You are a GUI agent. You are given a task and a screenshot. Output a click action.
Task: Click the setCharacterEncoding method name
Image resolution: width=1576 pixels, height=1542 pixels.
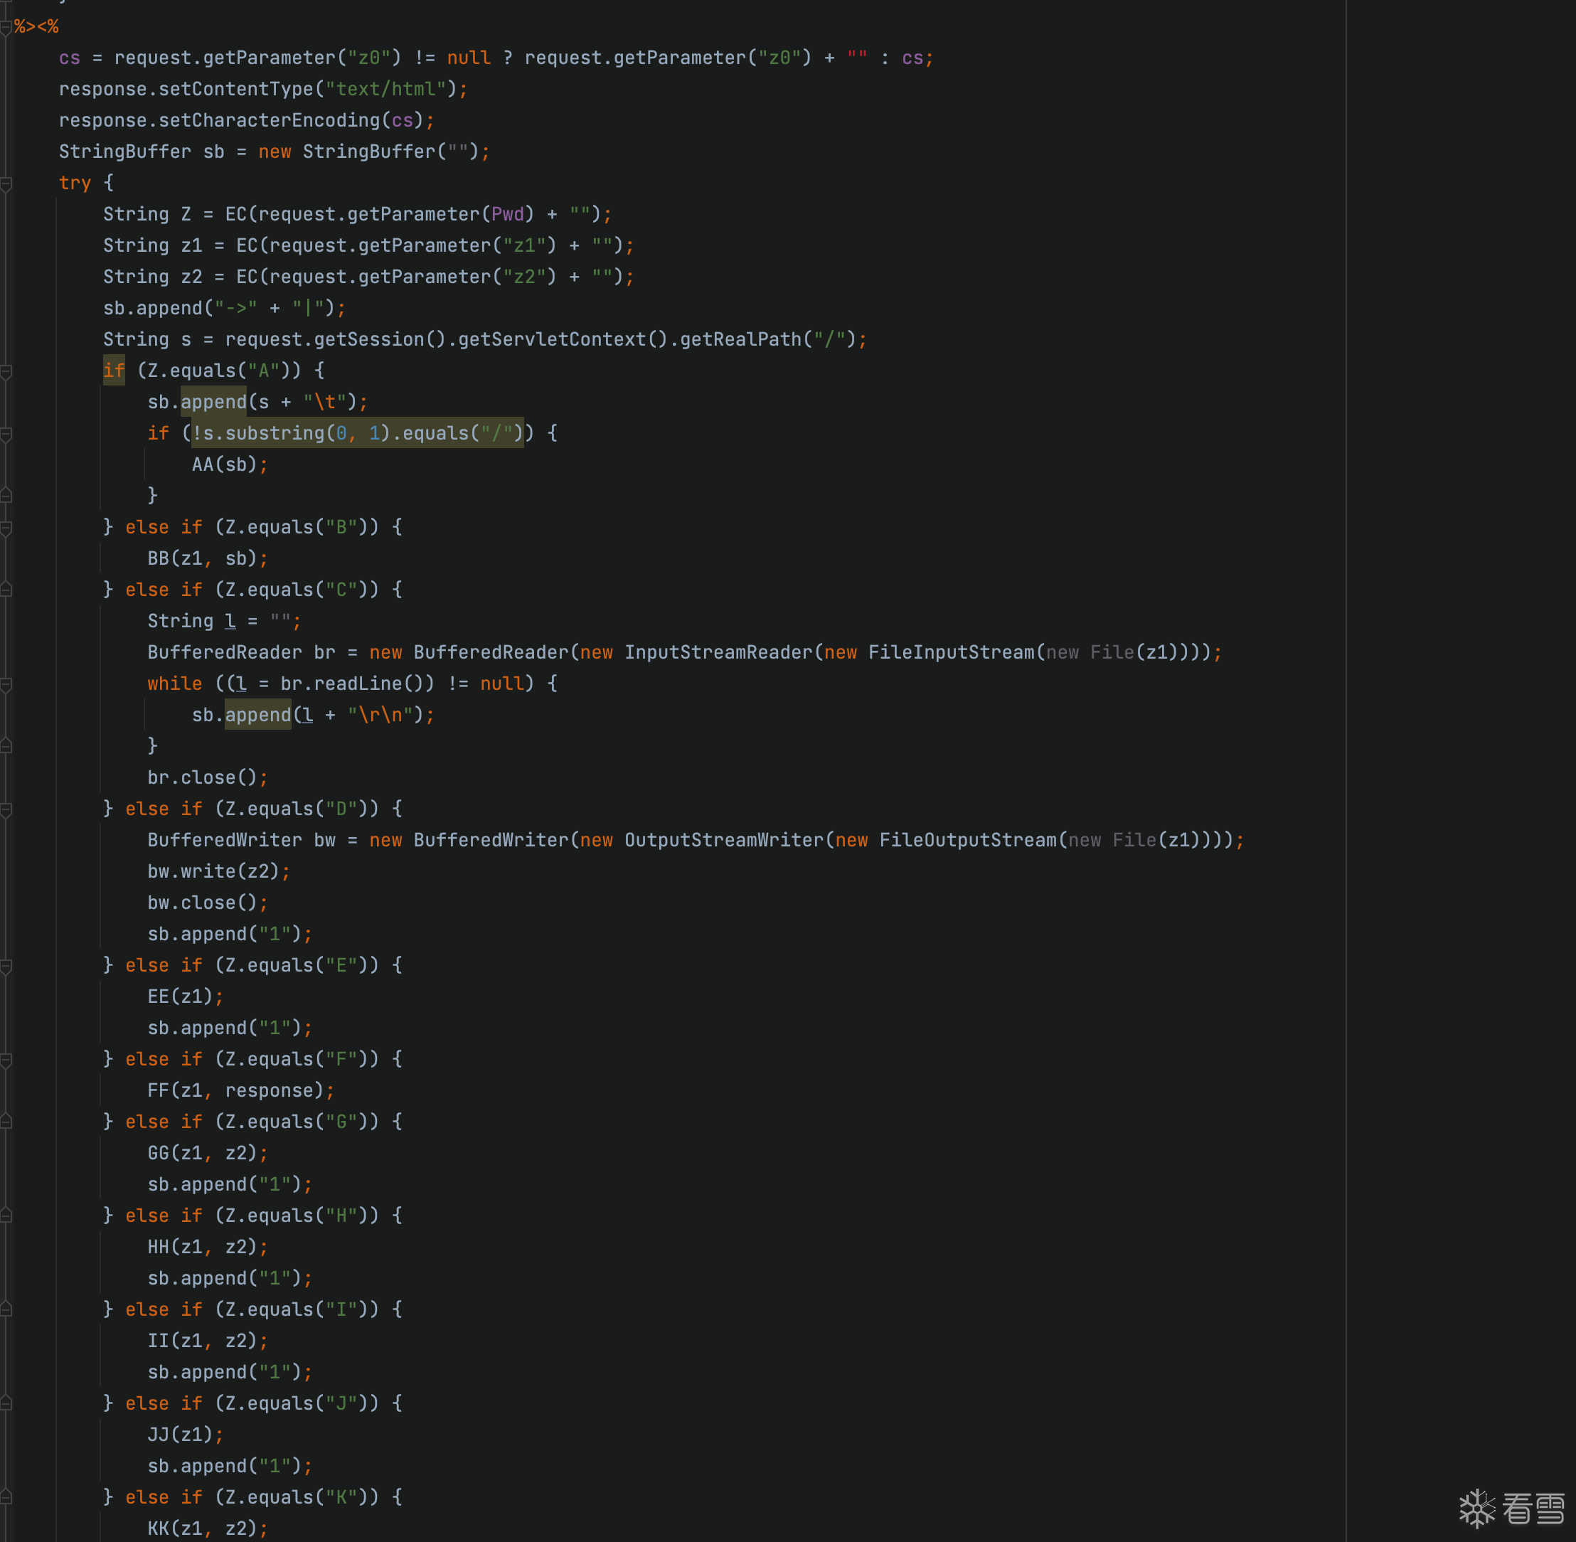tap(269, 121)
